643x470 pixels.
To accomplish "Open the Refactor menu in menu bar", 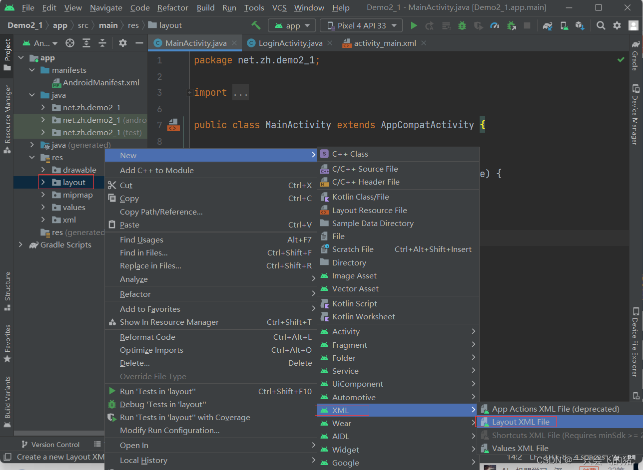I will [x=173, y=8].
